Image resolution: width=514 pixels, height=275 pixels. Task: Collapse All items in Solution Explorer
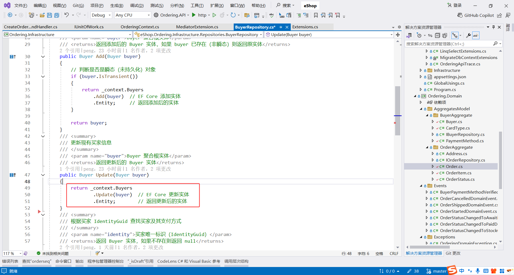pos(437,35)
